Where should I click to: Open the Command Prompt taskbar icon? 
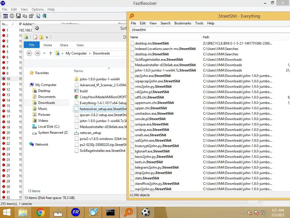click(x=110, y=212)
